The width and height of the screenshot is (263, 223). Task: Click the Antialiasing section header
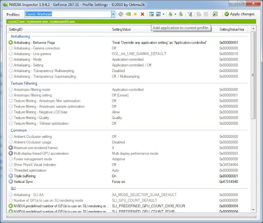coord(20,36)
